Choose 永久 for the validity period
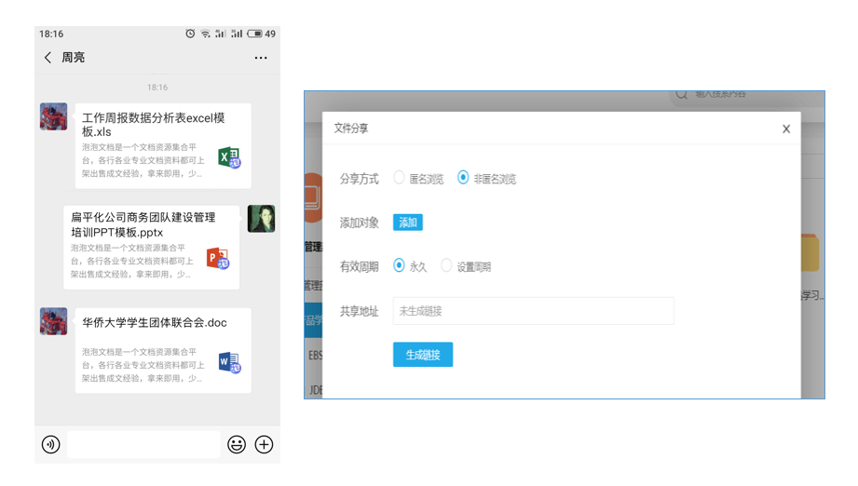 tap(400, 265)
